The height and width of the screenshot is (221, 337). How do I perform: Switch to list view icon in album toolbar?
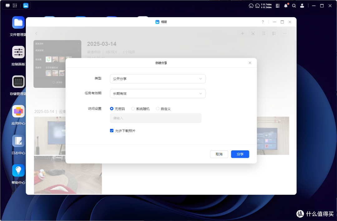(274, 33)
